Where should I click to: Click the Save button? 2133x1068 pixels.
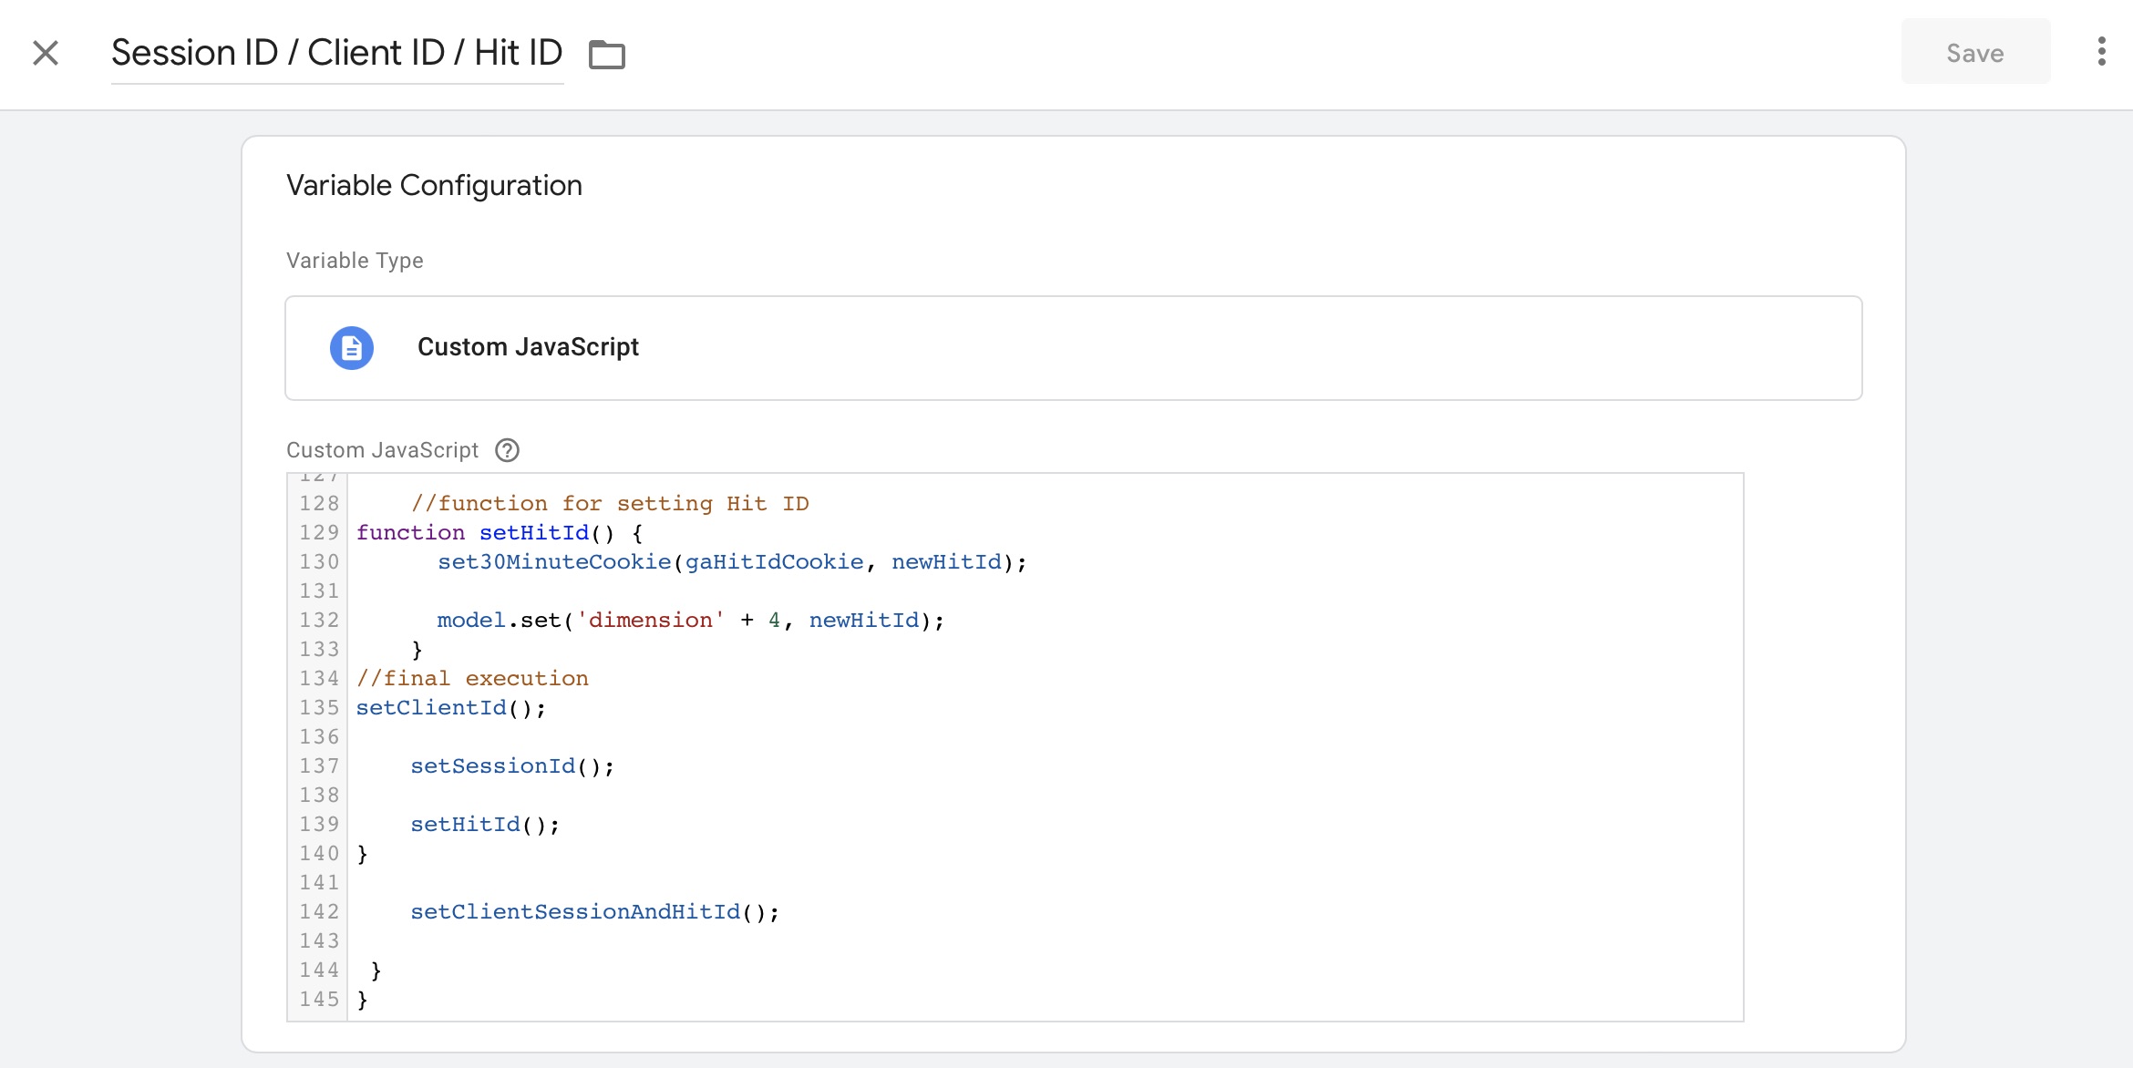coord(1975,53)
